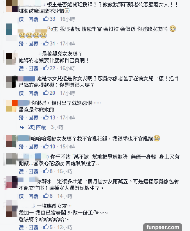Click thumbs-up icon showing 13 likes
Screen dimensions: 190x231
point(46,117)
